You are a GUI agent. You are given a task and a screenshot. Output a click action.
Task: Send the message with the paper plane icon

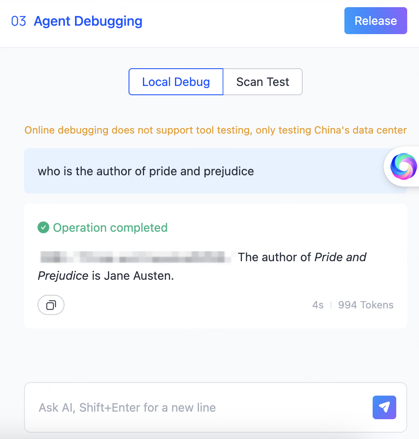click(x=384, y=407)
